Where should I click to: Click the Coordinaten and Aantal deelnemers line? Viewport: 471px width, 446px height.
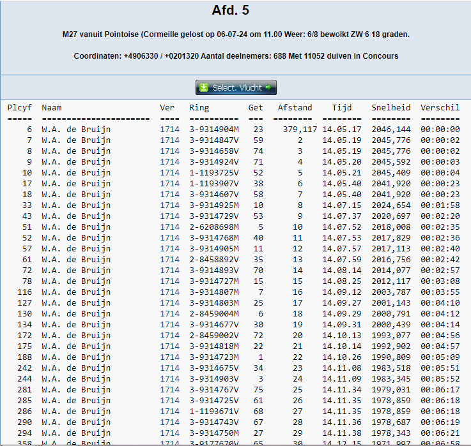point(236,56)
